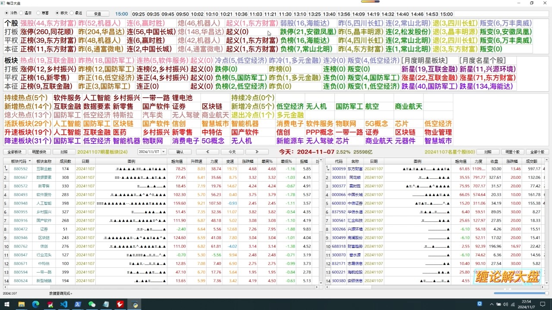Switch to the 09:50 time snapshot

click(182, 14)
